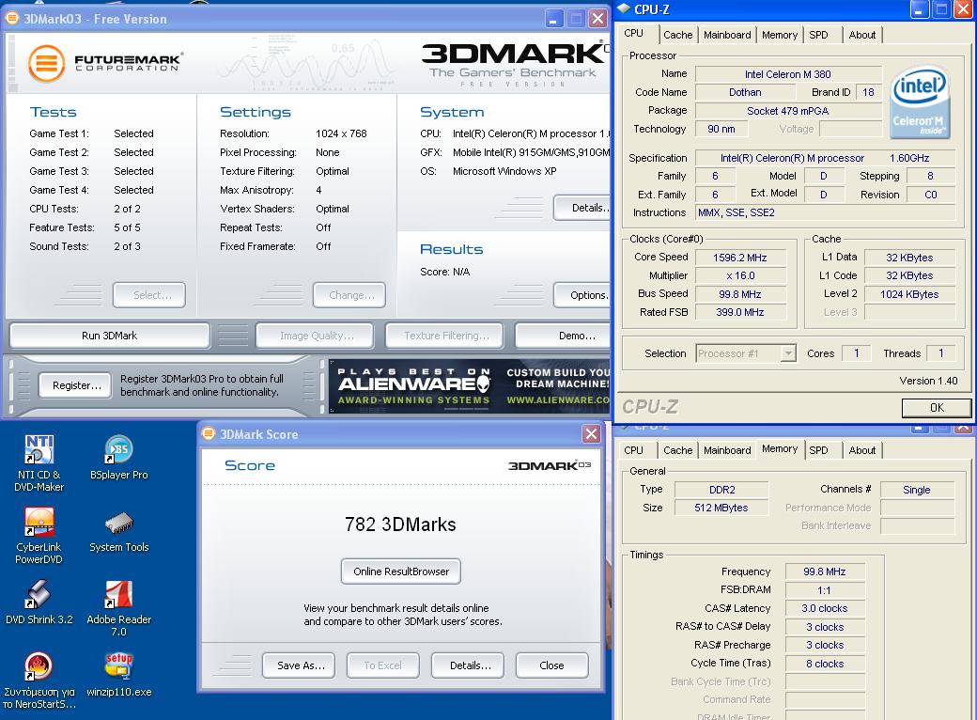Select Memory tab in lower CPU-Z
Viewport: 977px width, 720px height.
point(780,448)
